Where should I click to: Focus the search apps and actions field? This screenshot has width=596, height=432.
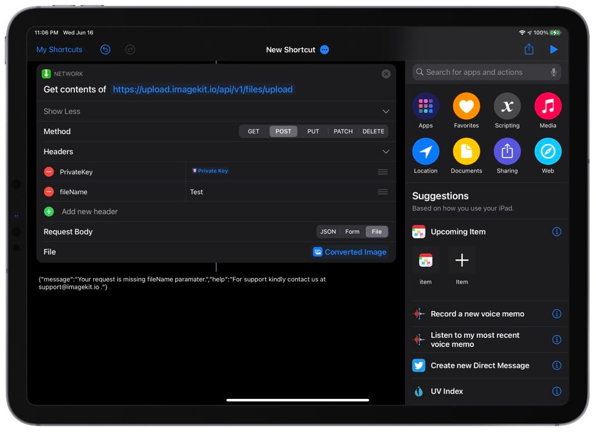point(487,72)
